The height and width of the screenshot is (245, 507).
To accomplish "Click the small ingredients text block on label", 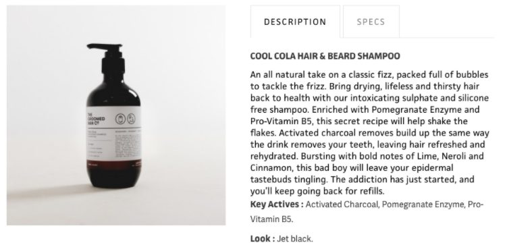I will coord(128,145).
